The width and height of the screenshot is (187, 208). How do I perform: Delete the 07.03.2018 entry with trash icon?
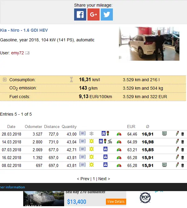pos(182,150)
